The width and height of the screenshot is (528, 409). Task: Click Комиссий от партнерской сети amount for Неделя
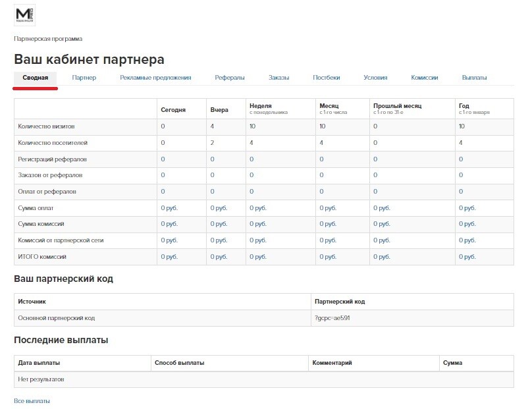[258, 240]
